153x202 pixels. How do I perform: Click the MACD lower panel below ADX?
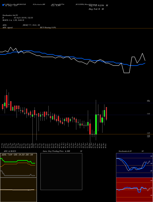tap(18, 190)
